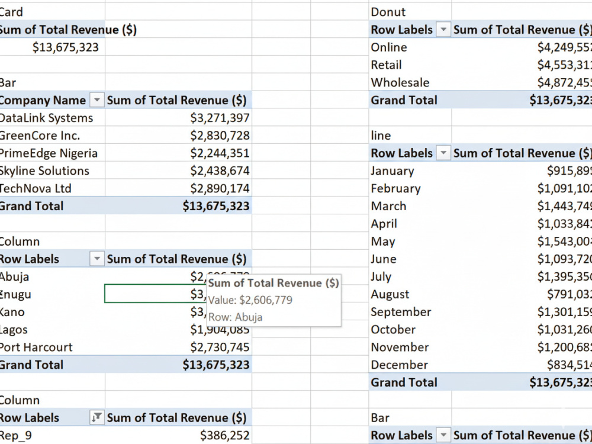This screenshot has width=592, height=444.
Task: Select the February month cell
Action: click(x=410, y=188)
